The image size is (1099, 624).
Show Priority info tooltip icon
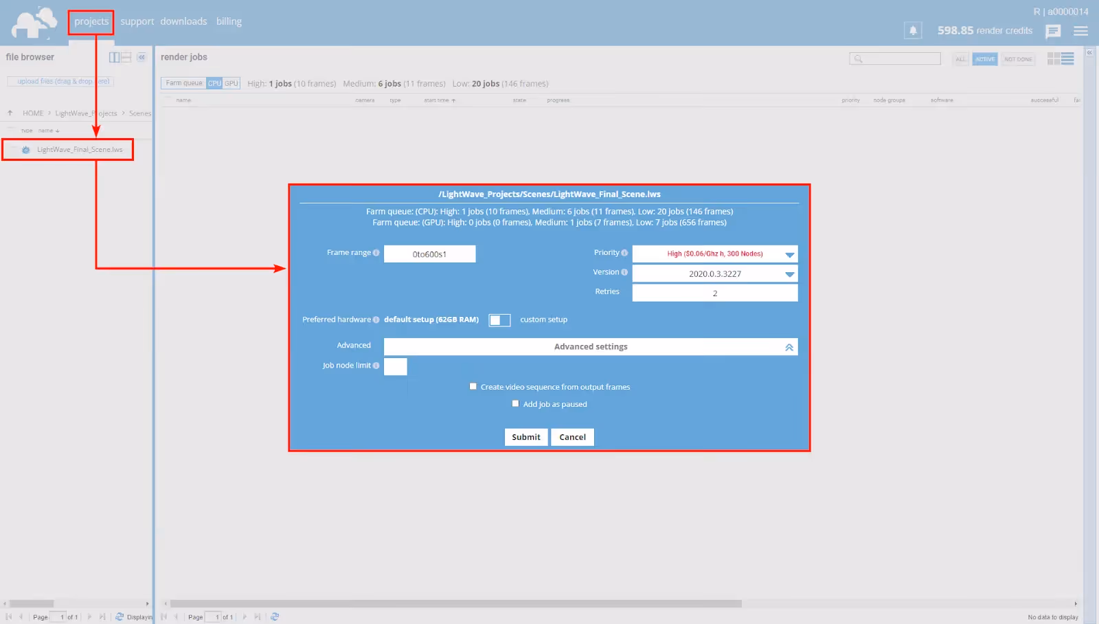click(624, 253)
